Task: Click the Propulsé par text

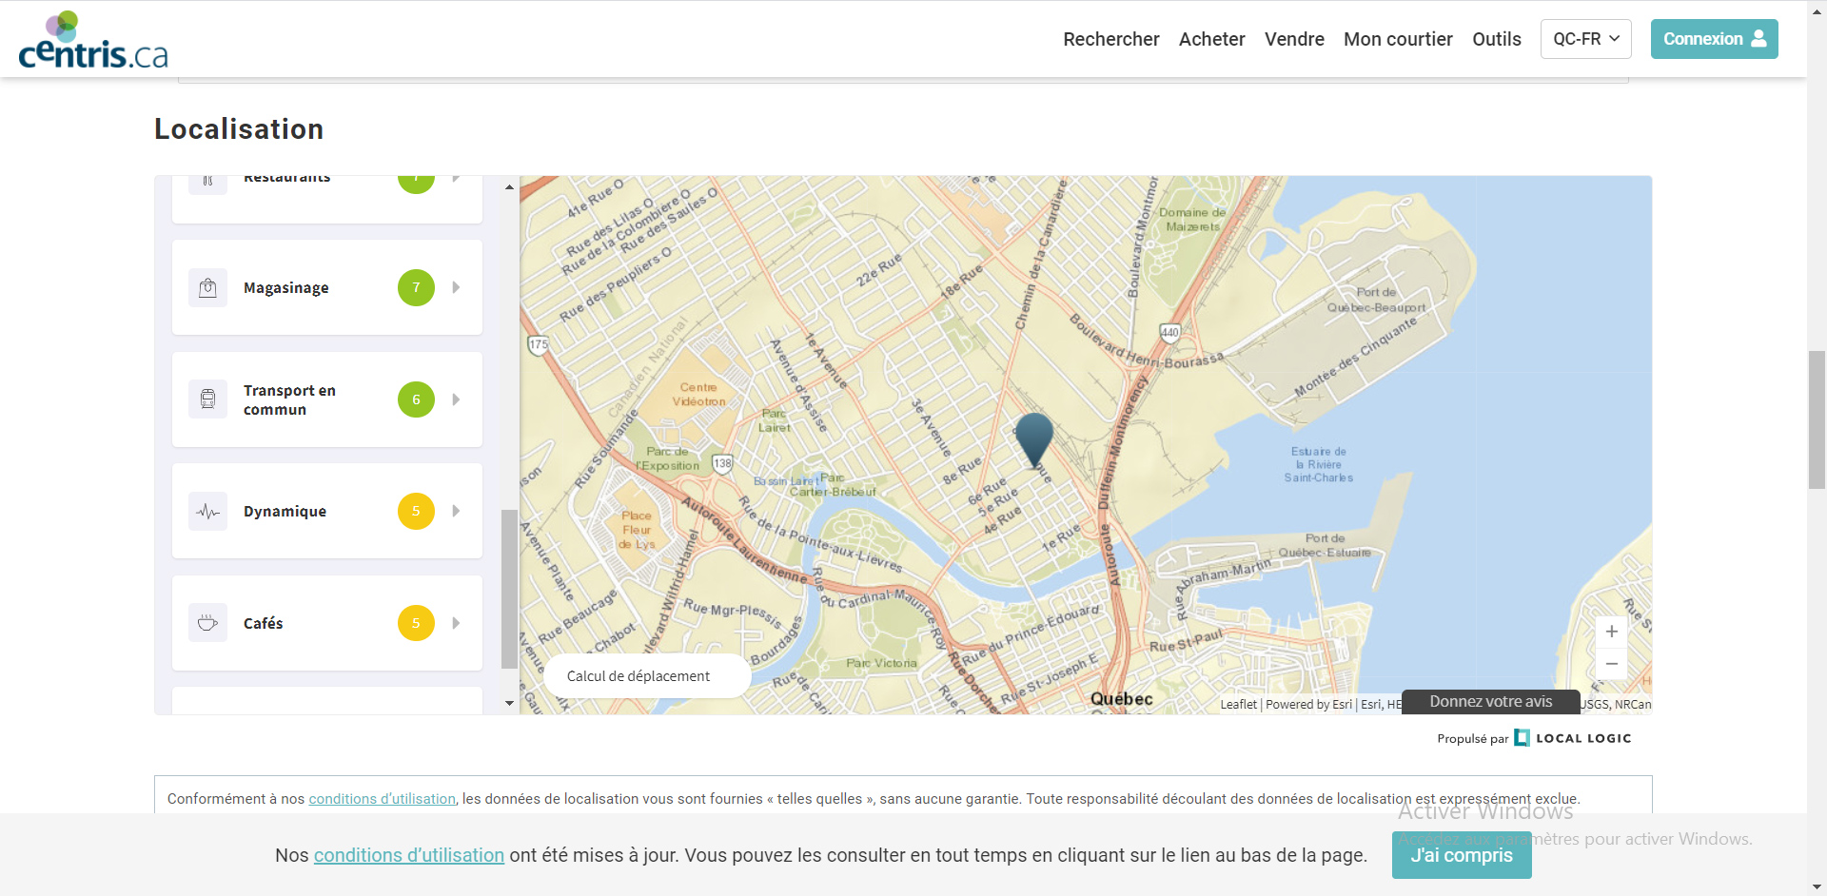Action: tap(1472, 738)
